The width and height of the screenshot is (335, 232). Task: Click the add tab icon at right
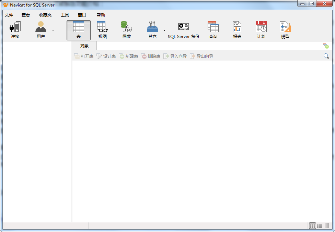tap(326, 46)
